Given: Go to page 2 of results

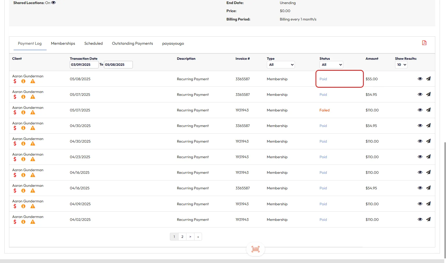Looking at the screenshot, I should click(182, 237).
